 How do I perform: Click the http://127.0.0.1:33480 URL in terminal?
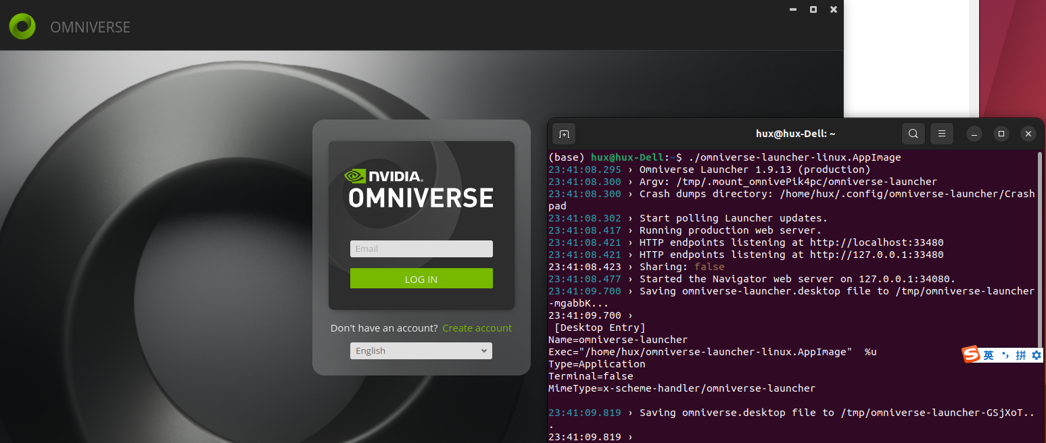[x=876, y=255]
